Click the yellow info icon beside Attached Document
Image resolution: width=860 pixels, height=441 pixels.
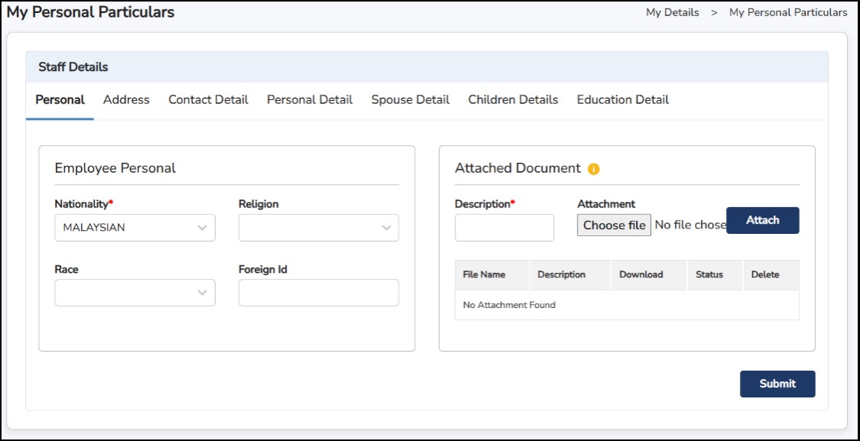pyautogui.click(x=594, y=169)
